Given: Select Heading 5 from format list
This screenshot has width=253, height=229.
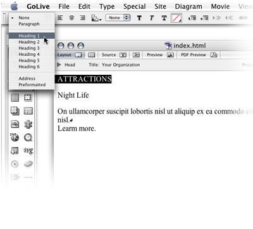Looking at the screenshot, I should tap(32, 60).
